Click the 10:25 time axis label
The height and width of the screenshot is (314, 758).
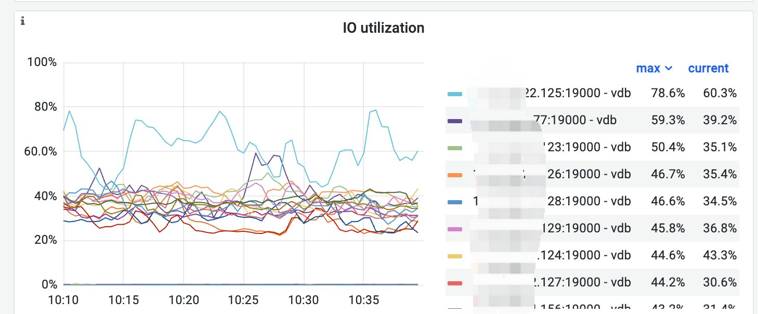click(243, 300)
